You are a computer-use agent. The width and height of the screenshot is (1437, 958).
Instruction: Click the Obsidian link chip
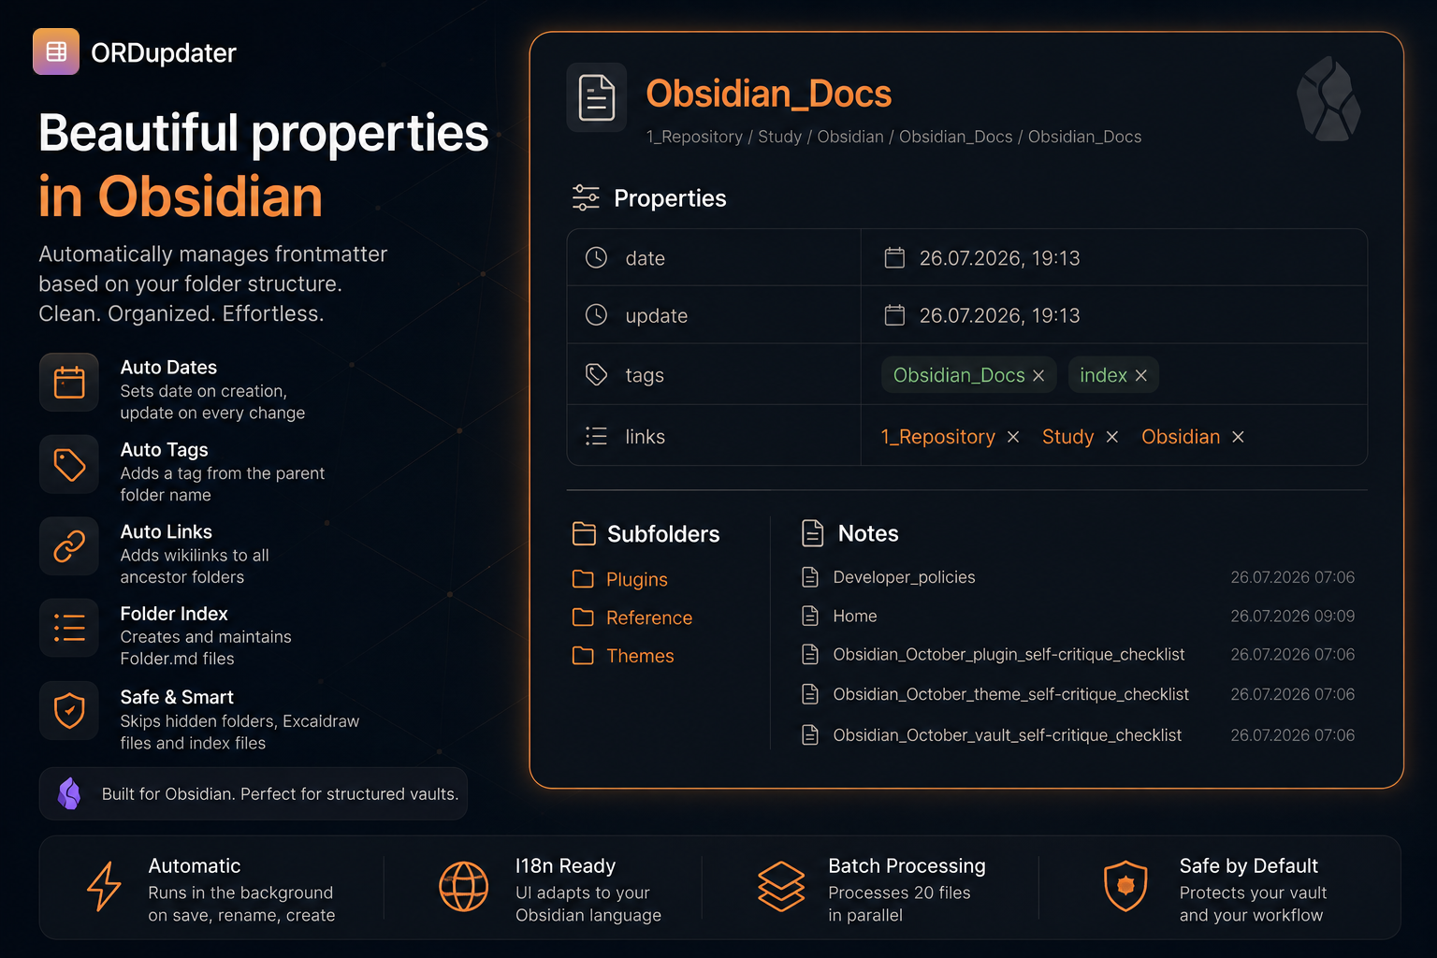[x=1181, y=437]
